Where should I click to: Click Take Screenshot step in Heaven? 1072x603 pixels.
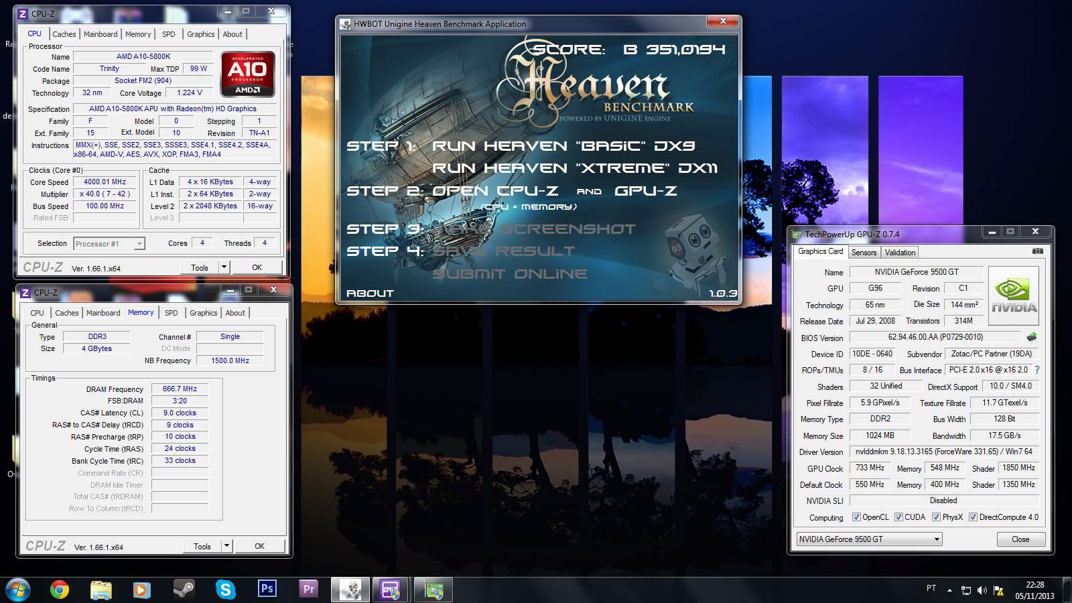[534, 229]
